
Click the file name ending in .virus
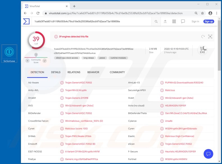(75, 53)
